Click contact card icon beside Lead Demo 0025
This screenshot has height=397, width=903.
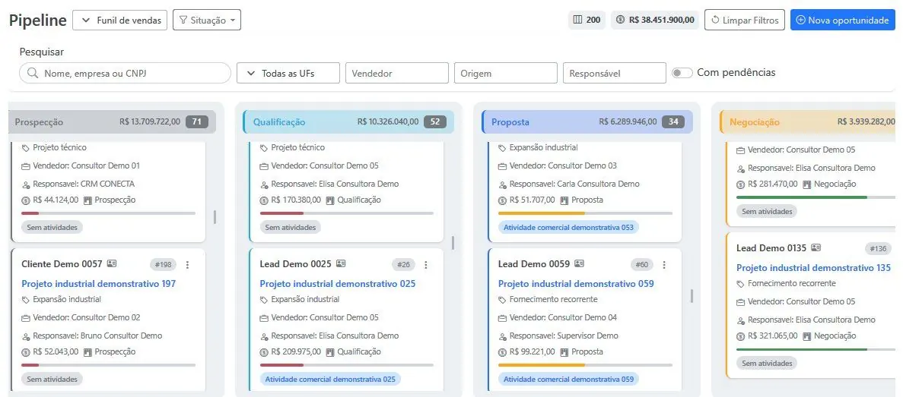click(341, 263)
